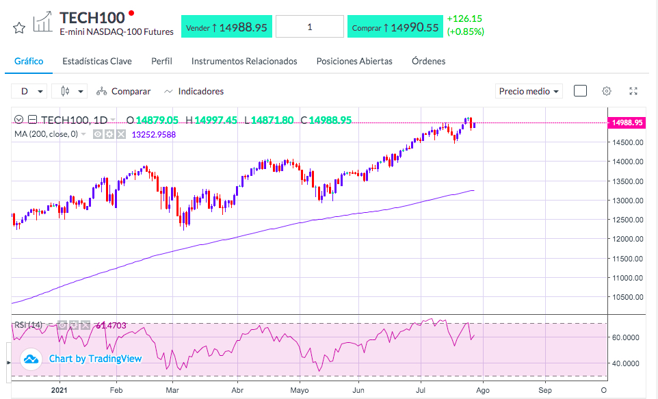Screen dimensions: 658x399
Task: Click the Ago time axis label
Action: (483, 390)
